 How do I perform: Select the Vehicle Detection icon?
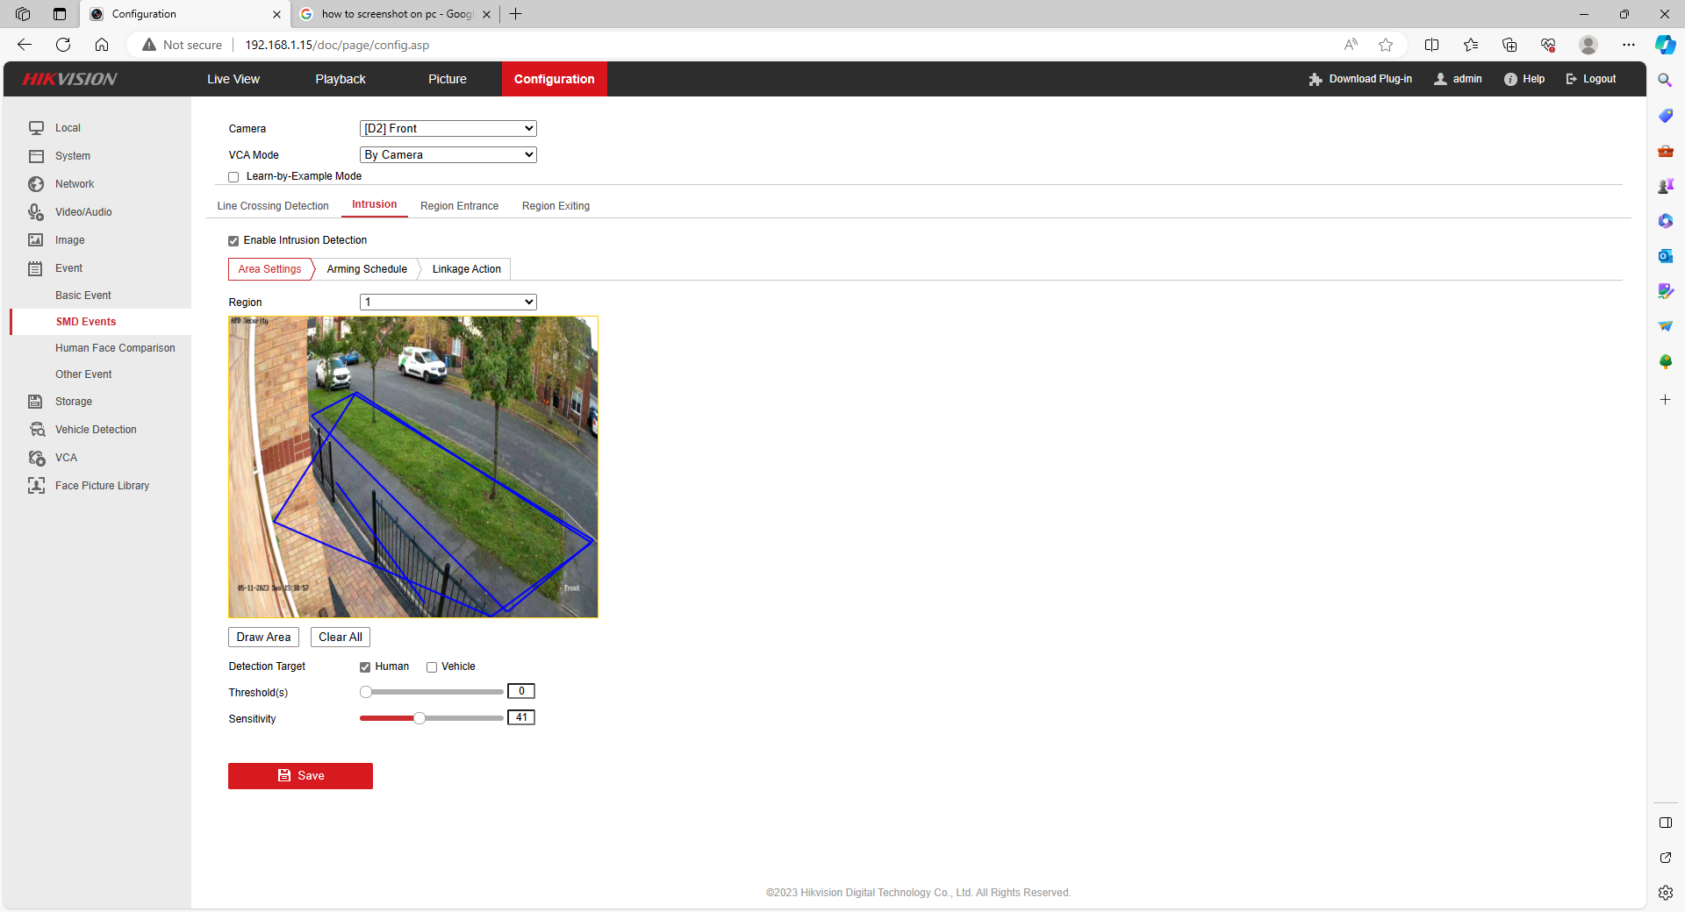click(37, 430)
